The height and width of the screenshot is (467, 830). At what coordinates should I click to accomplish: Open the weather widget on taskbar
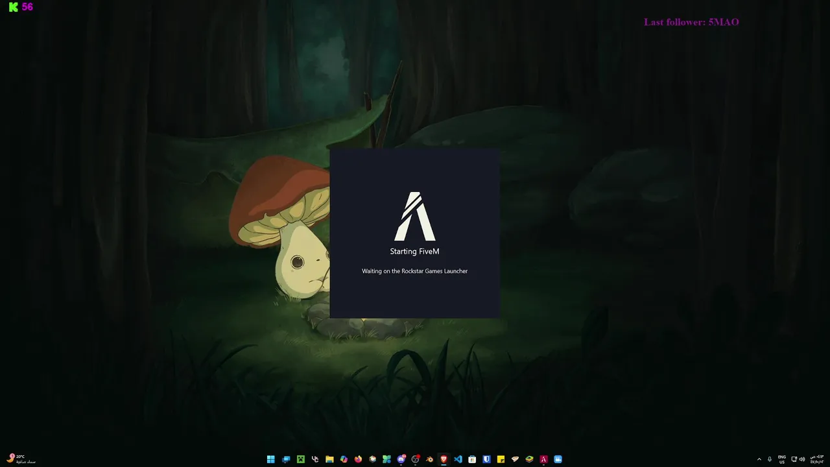[21, 459]
